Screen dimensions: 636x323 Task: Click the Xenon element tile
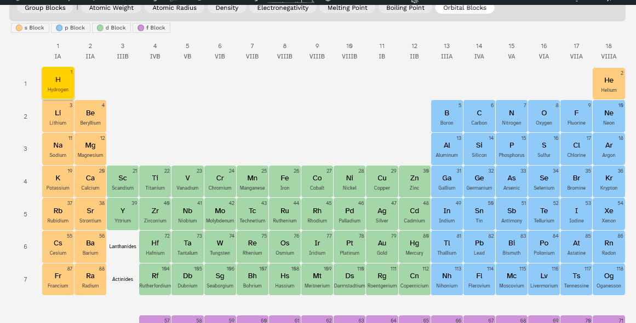tap(609, 214)
